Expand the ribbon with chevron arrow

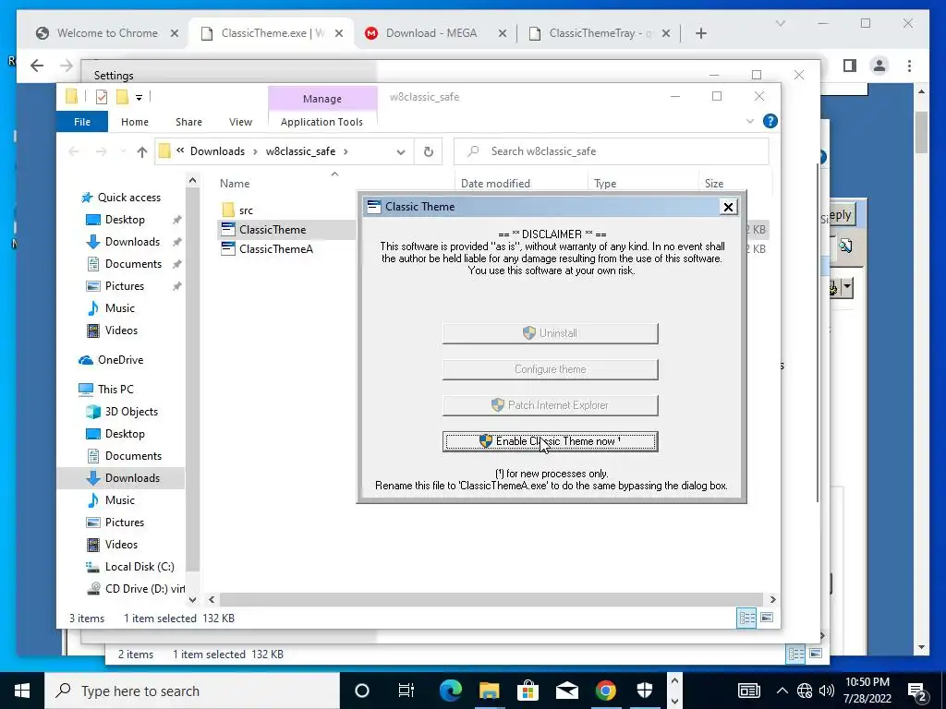[x=750, y=121]
